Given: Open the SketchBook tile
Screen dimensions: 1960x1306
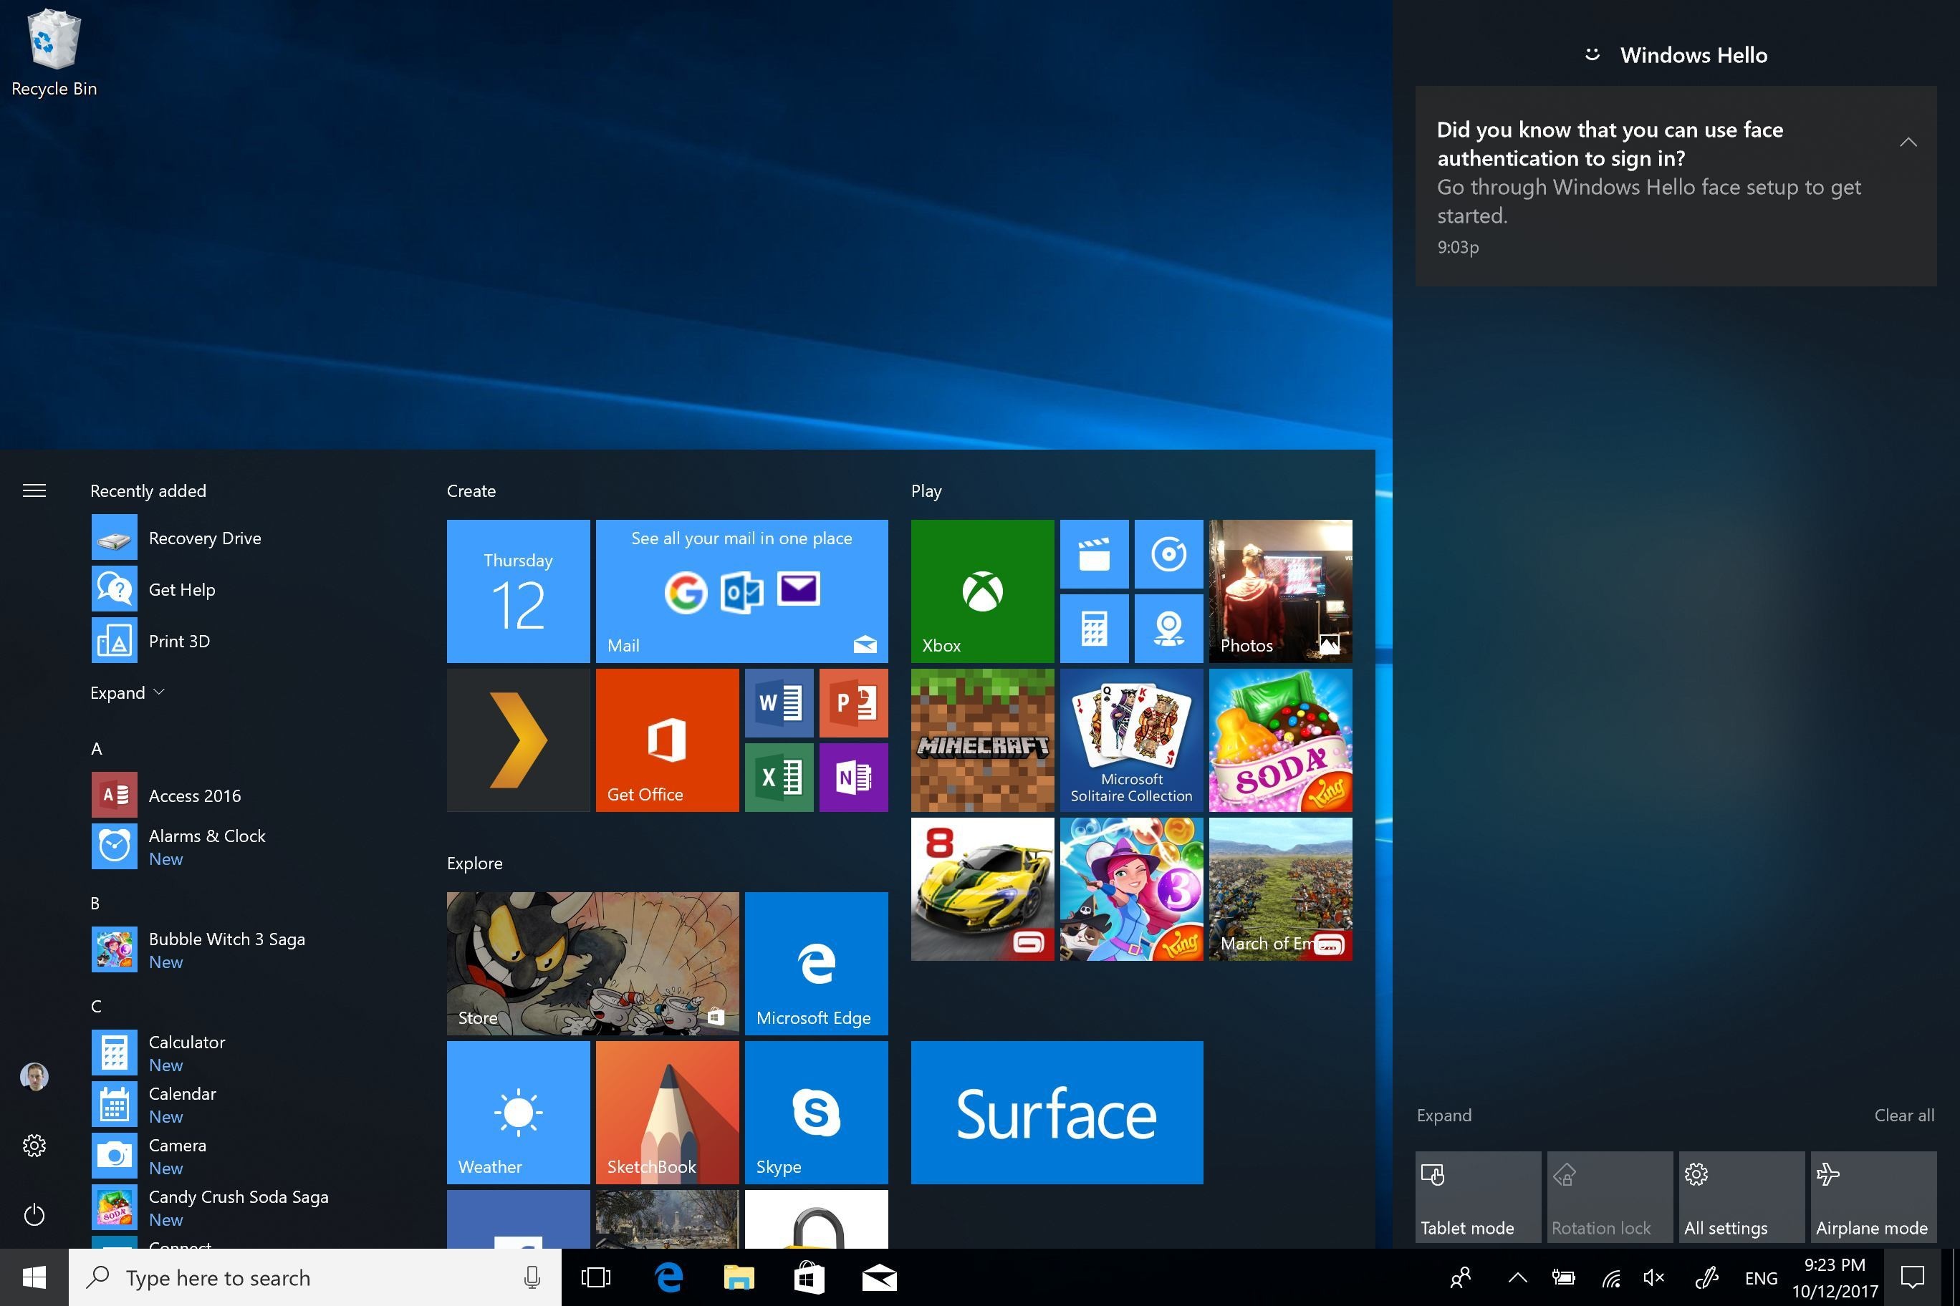Looking at the screenshot, I should point(667,1112).
